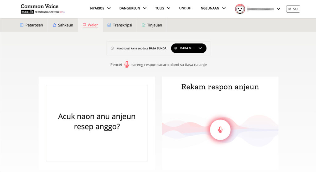
Task: Click the Transkripsi pencil edit icon
Action: tap(109, 25)
